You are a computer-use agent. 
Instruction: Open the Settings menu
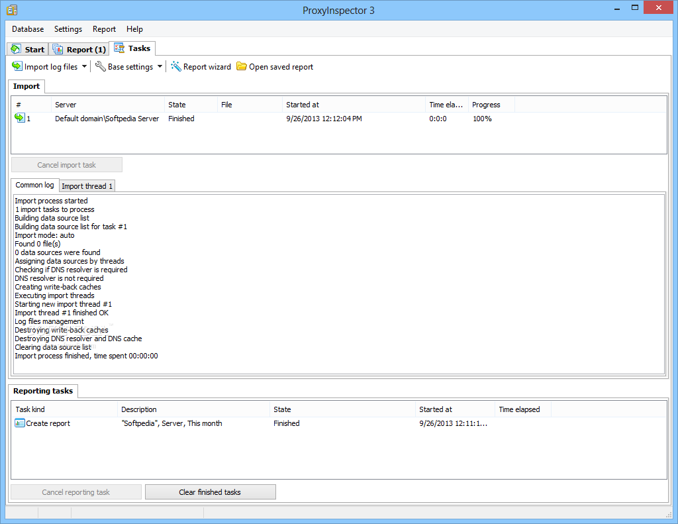68,29
